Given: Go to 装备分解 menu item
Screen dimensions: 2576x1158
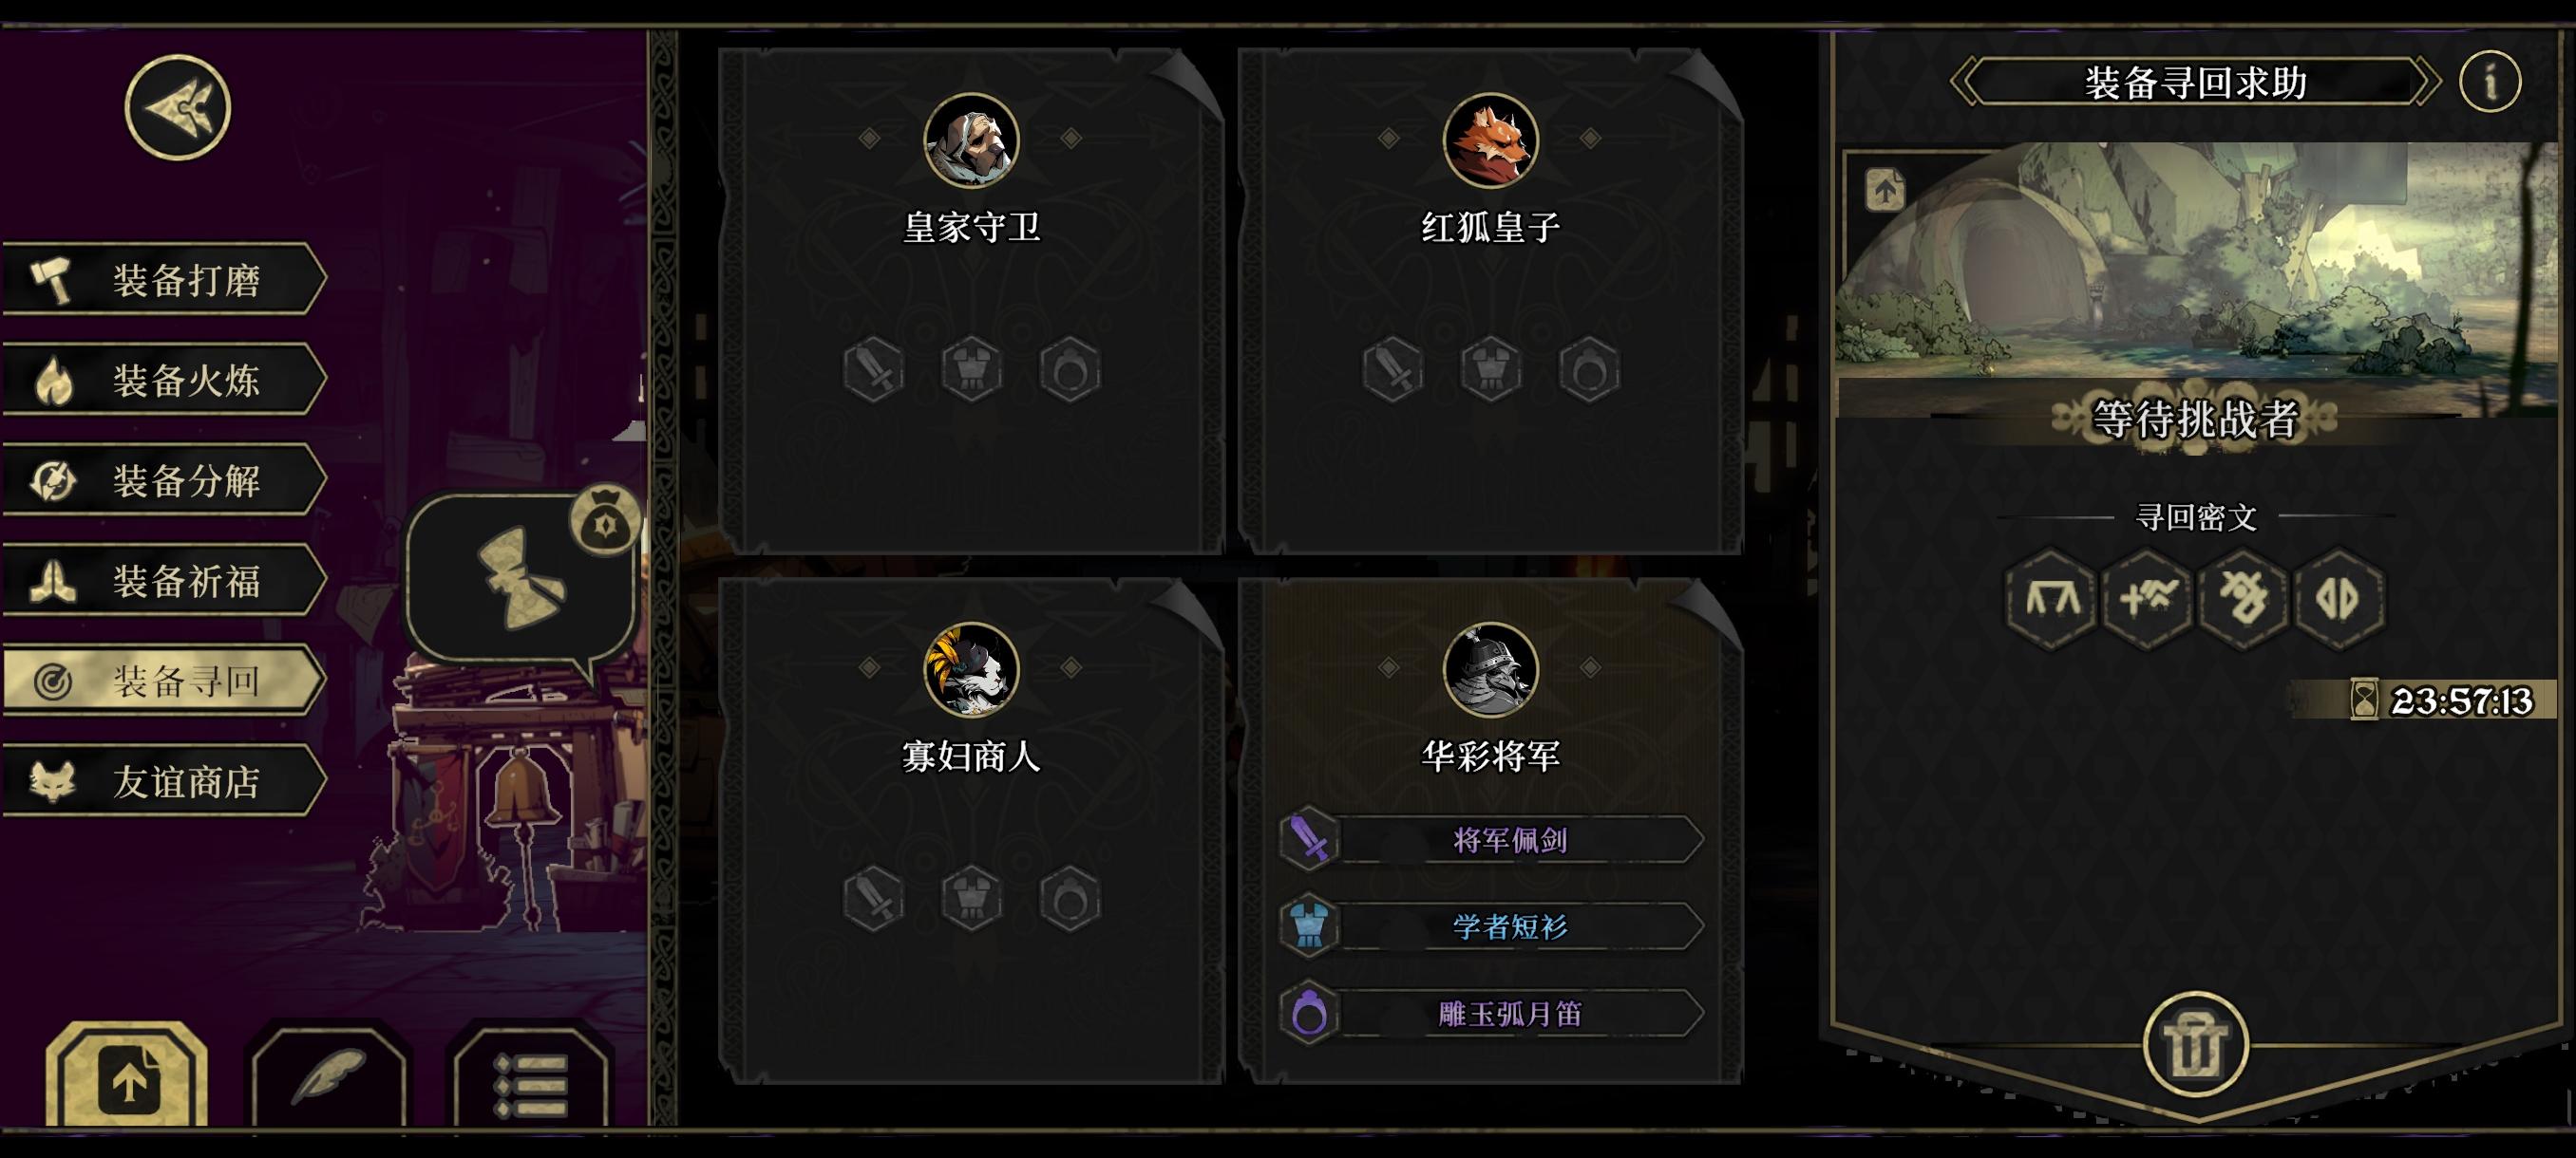Looking at the screenshot, I should (165, 480).
